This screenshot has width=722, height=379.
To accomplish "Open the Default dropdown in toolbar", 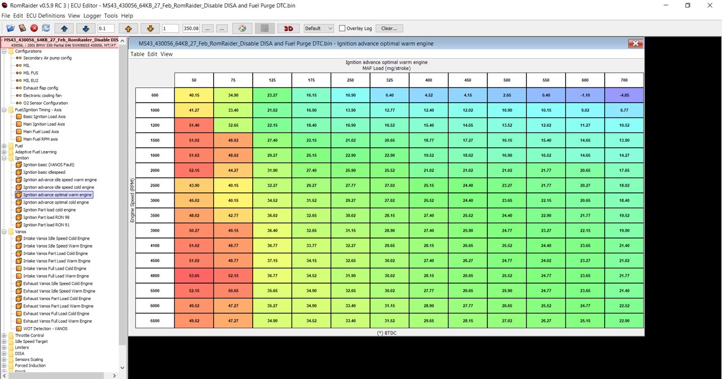I will (319, 28).
